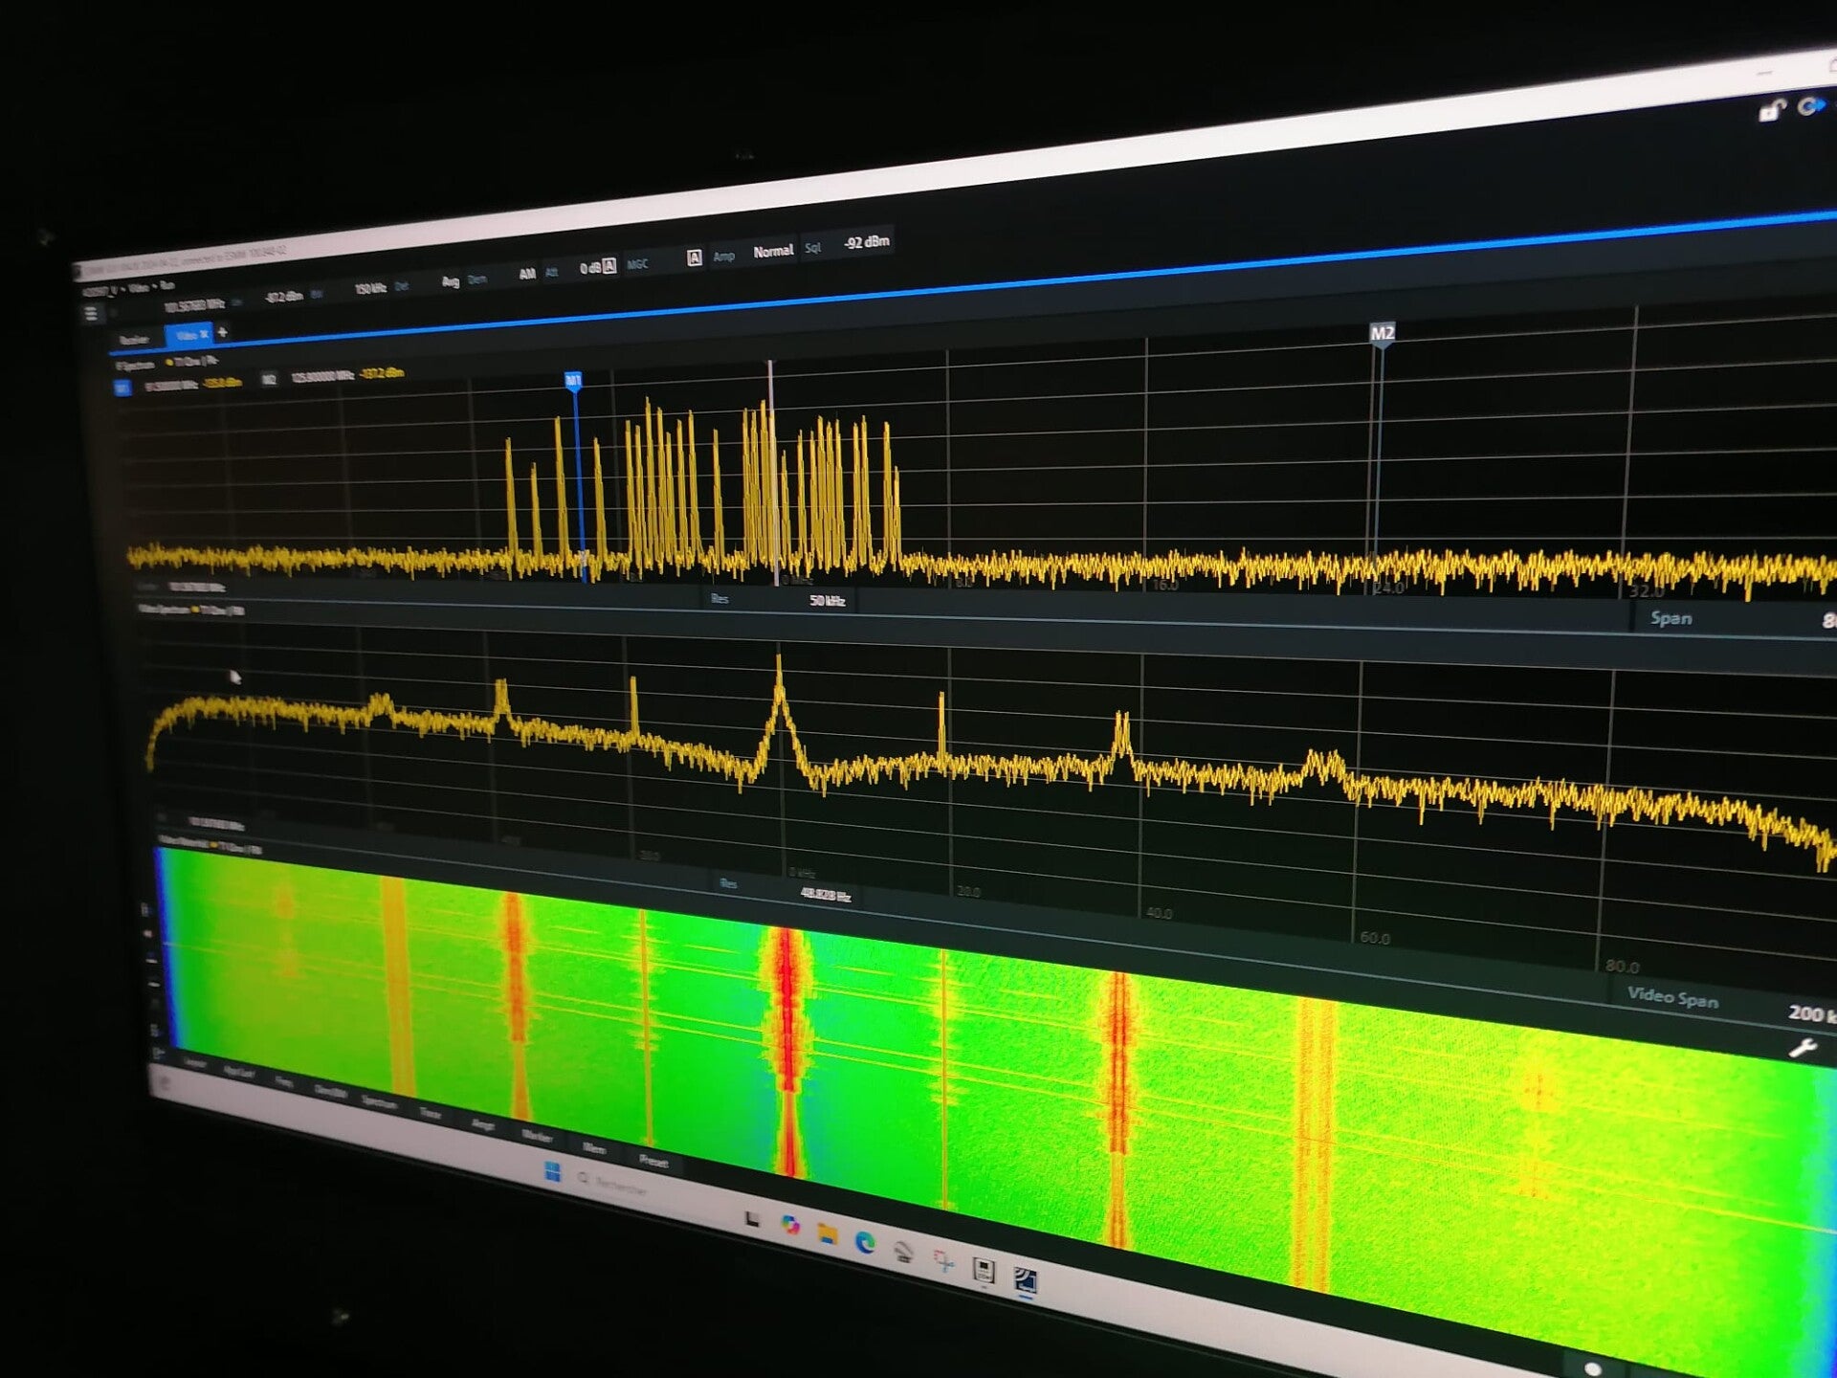Click the Windows Start button
1837x1378 pixels.
pyautogui.click(x=552, y=1171)
